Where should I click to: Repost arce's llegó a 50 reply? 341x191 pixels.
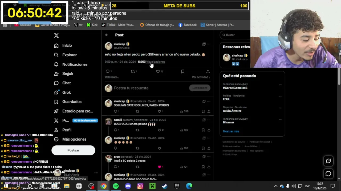[137, 167]
